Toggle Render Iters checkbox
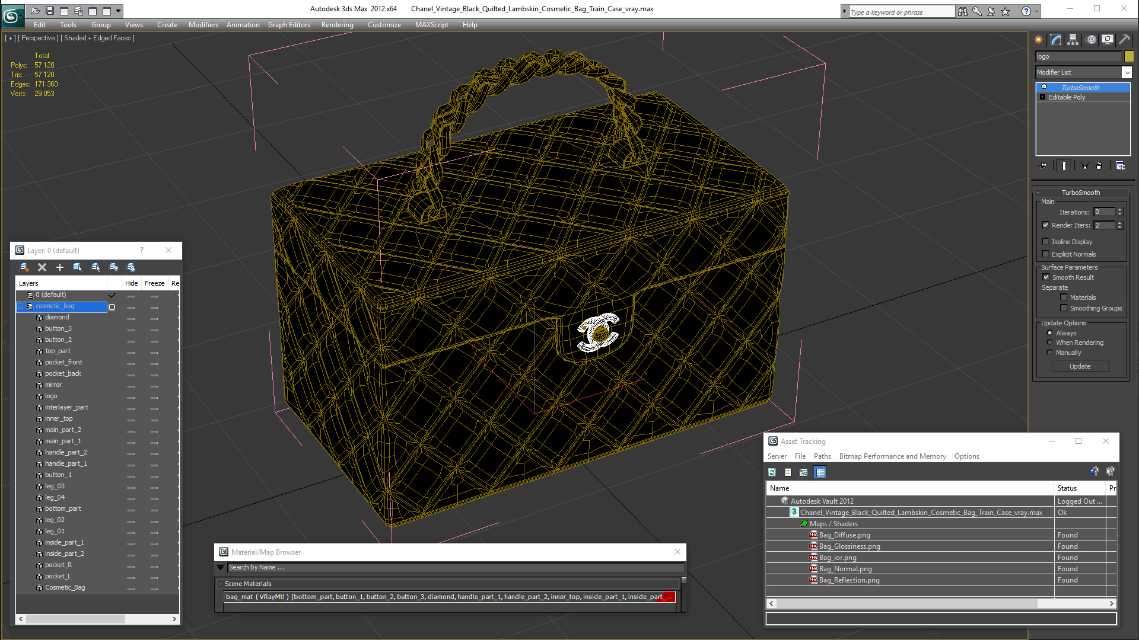This screenshot has height=640, width=1139. coord(1046,225)
